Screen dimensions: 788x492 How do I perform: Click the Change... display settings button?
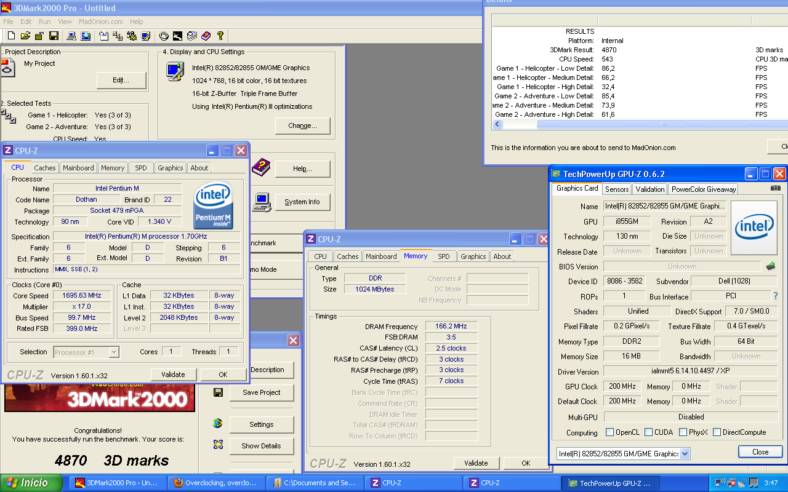(x=302, y=125)
